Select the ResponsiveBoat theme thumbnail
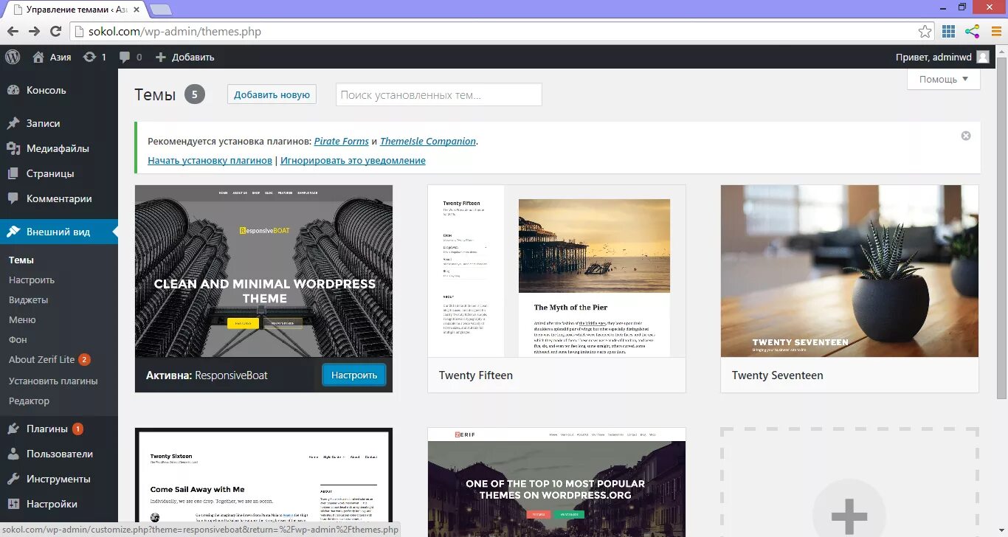 pyautogui.click(x=264, y=271)
